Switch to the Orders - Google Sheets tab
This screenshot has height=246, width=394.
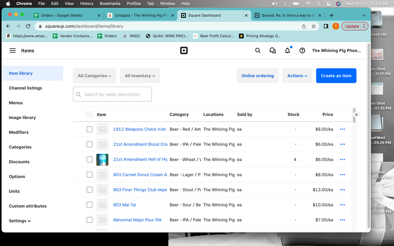pyautogui.click(x=62, y=15)
